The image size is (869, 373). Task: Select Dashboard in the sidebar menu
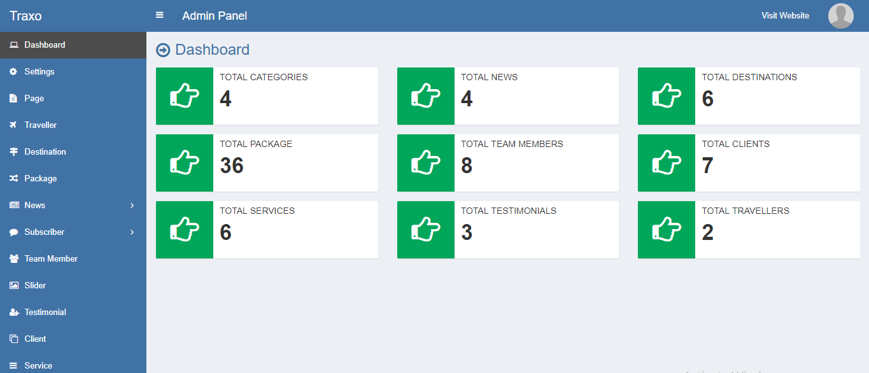click(45, 45)
